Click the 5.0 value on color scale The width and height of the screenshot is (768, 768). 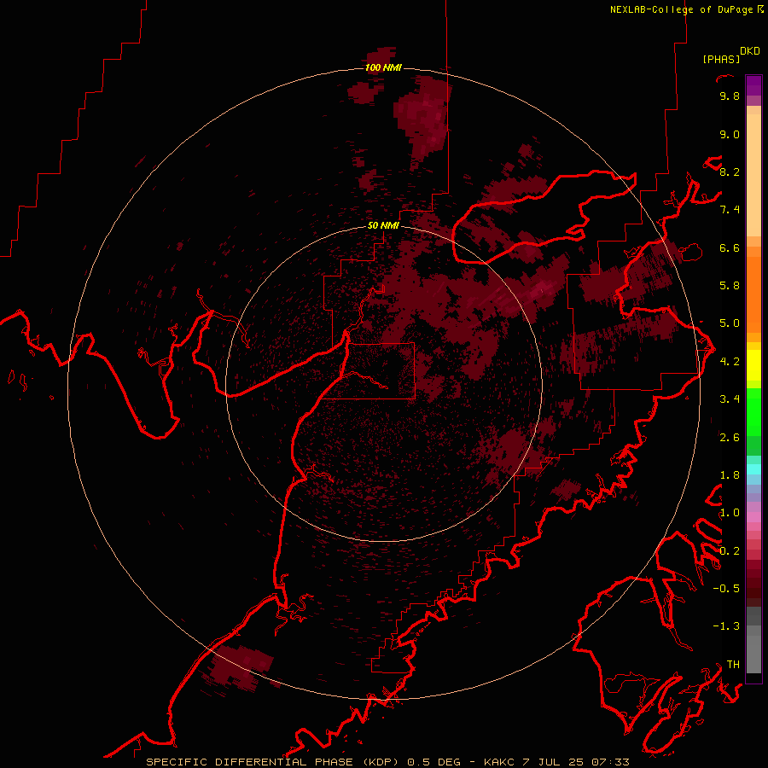pos(730,323)
